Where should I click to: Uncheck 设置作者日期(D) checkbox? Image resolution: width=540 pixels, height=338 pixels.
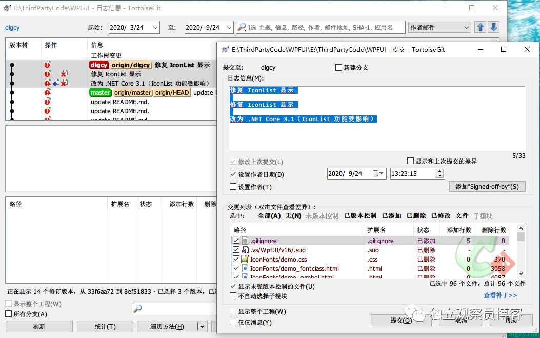[233, 174]
